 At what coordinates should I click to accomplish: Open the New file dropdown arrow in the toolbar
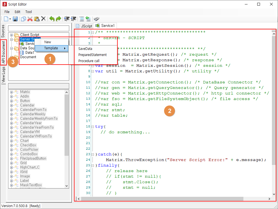[10, 19]
